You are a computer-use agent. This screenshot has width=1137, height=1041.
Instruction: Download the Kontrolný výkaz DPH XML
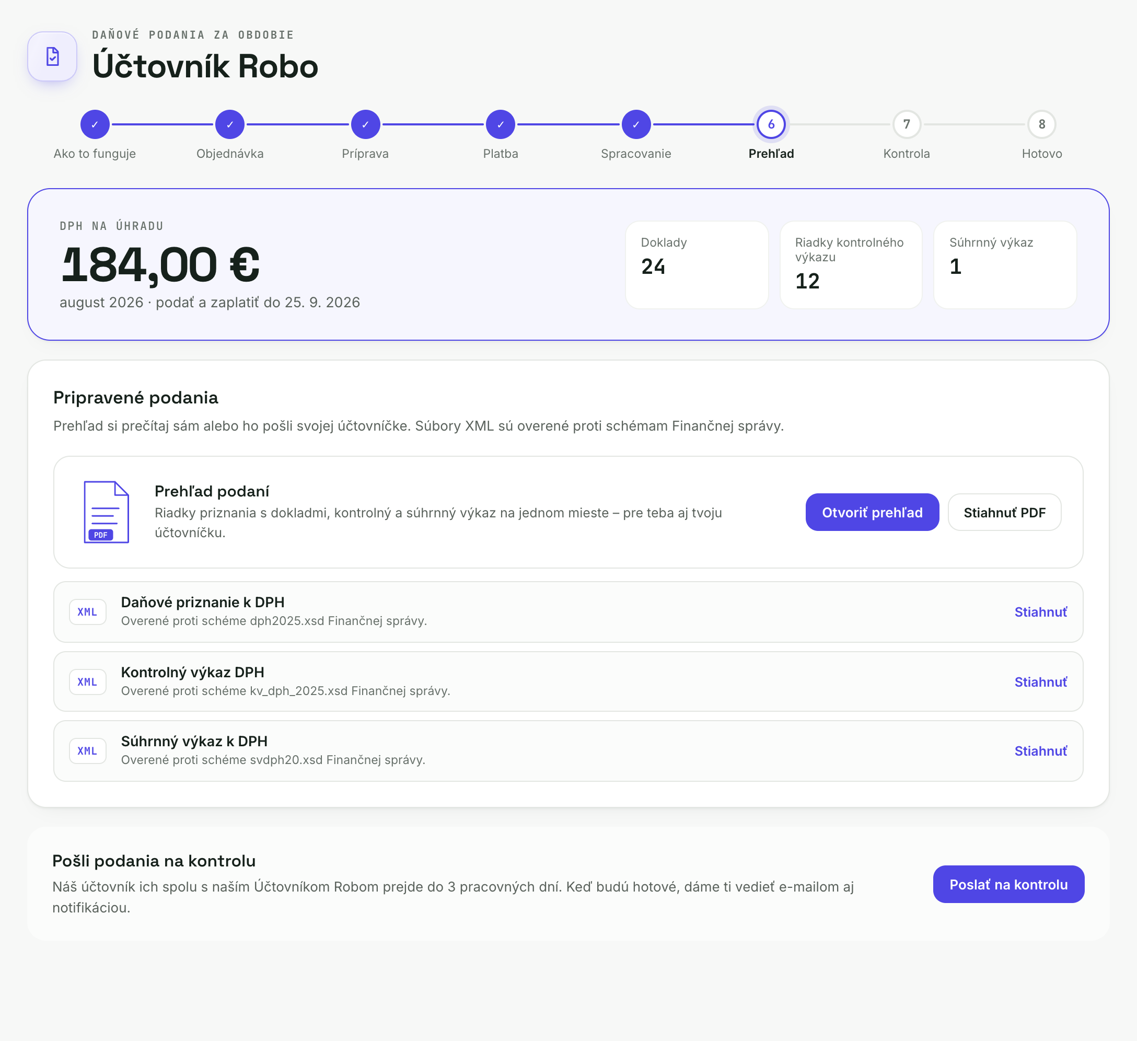[1040, 682]
